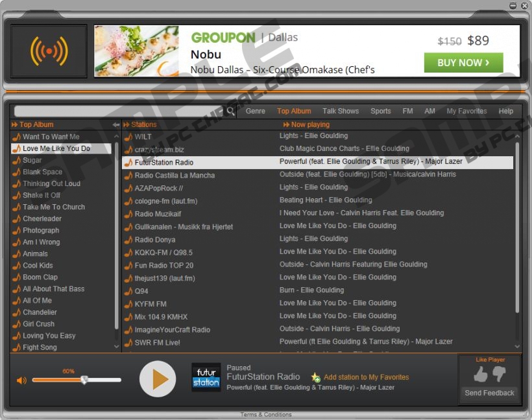Click the add-to-favorites star icon
This screenshot has height=420, width=532.
pos(316,377)
